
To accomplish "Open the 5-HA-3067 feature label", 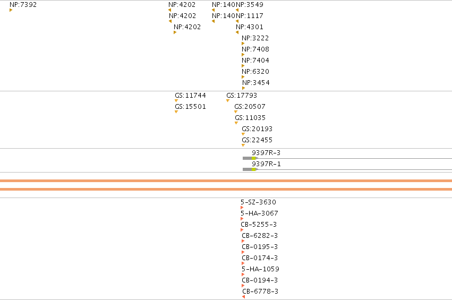I will (259, 213).
